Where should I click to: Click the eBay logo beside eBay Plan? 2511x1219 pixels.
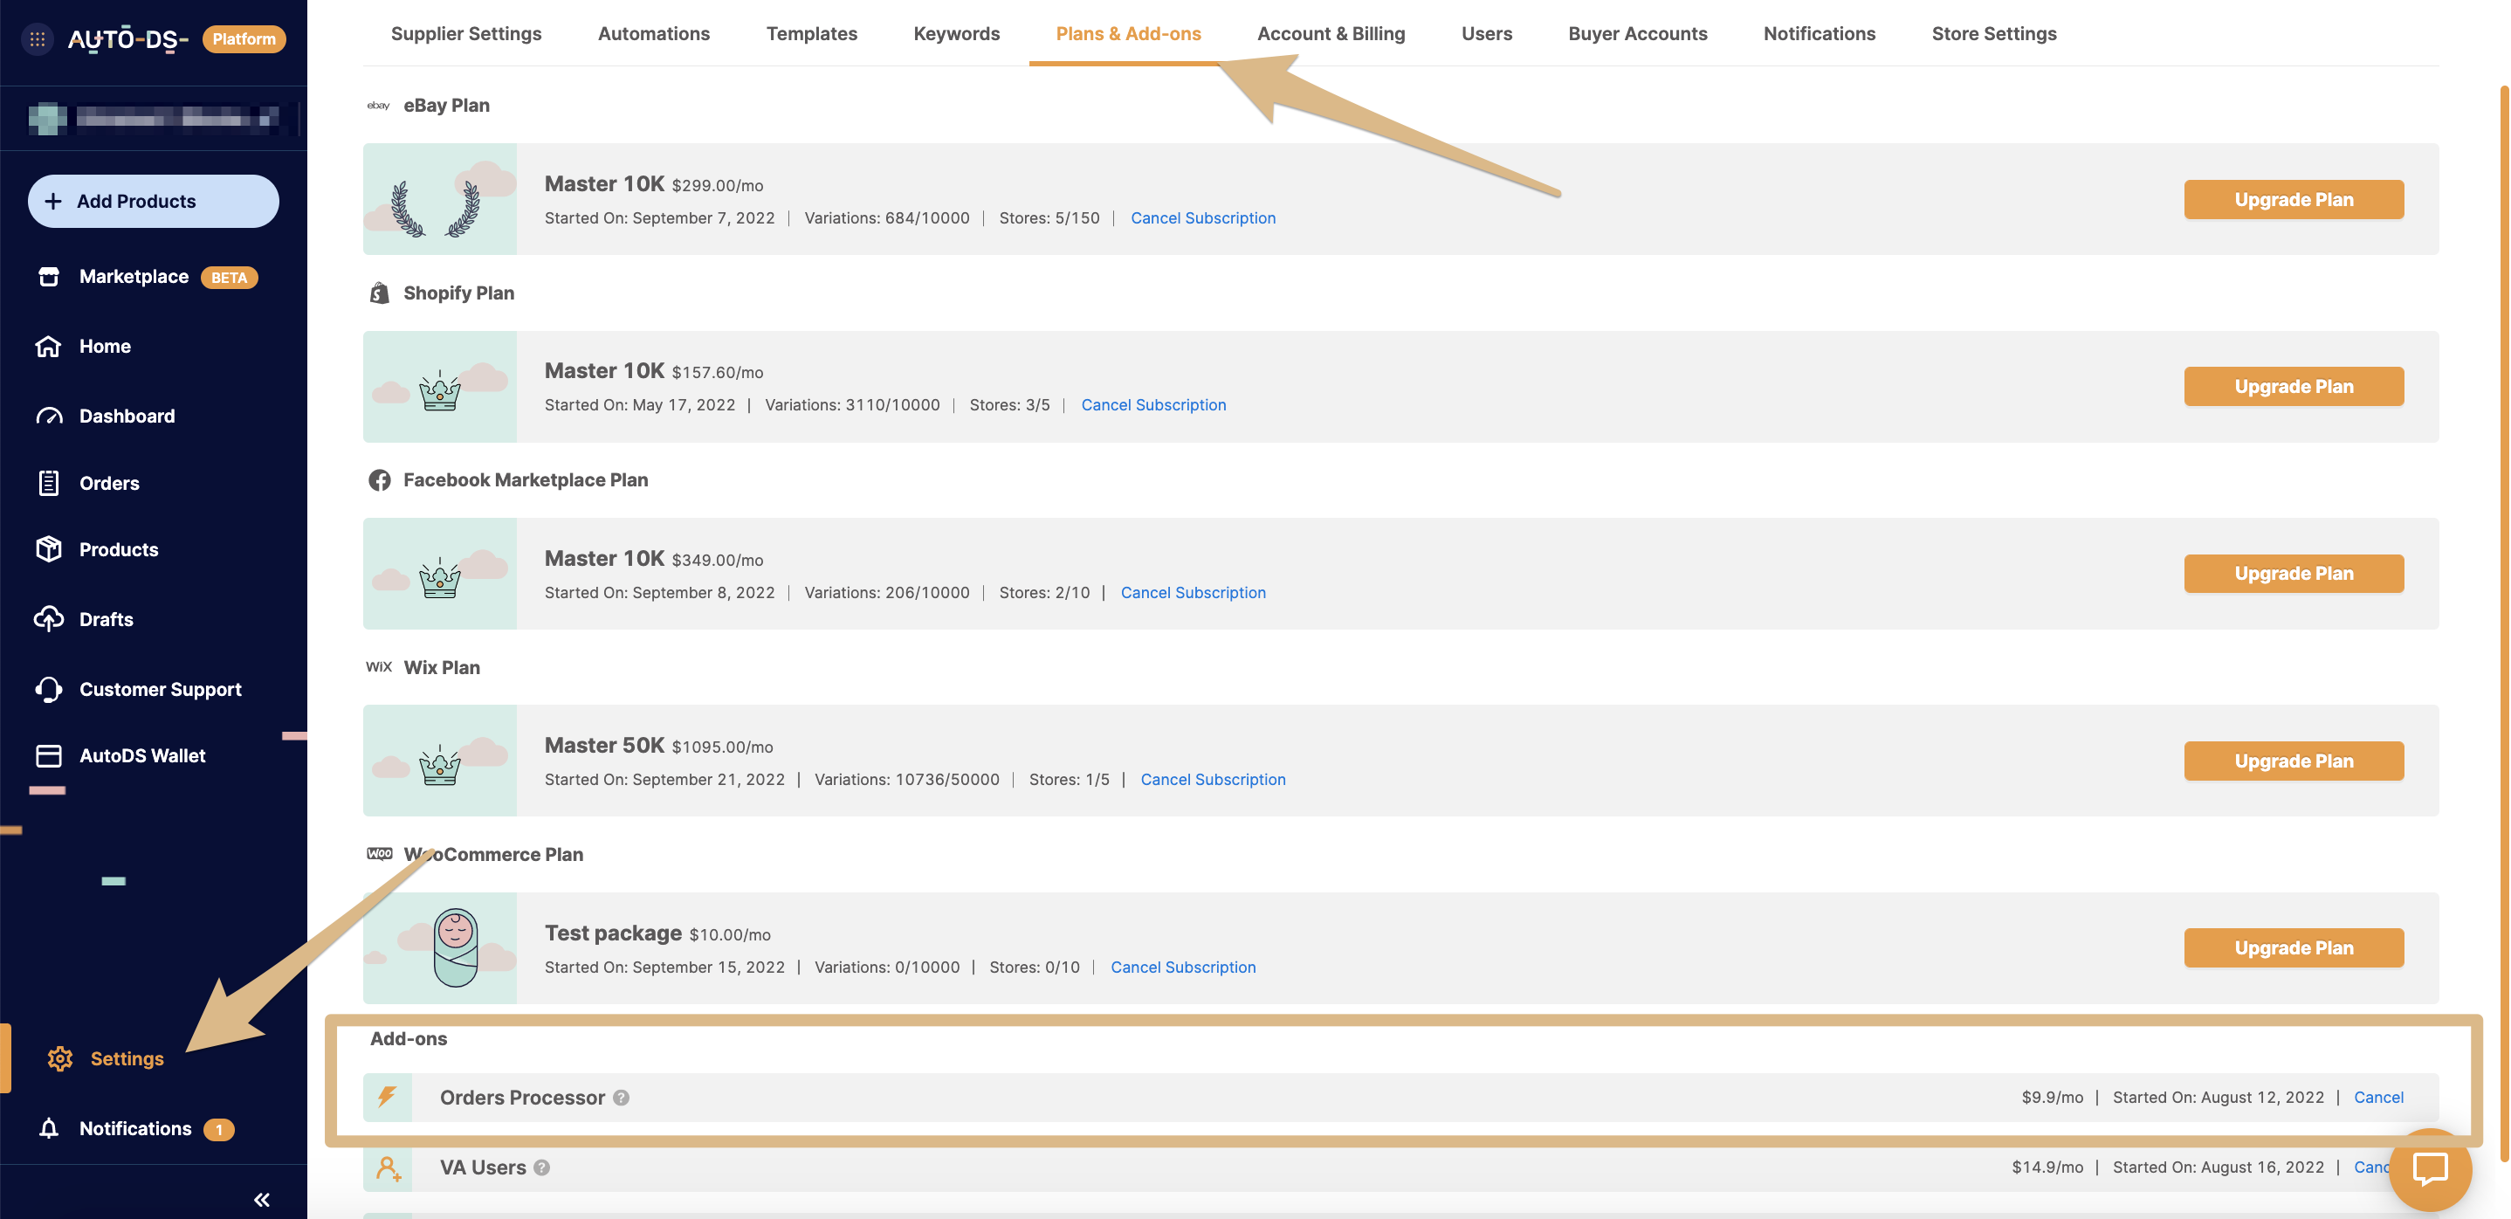[x=378, y=106]
